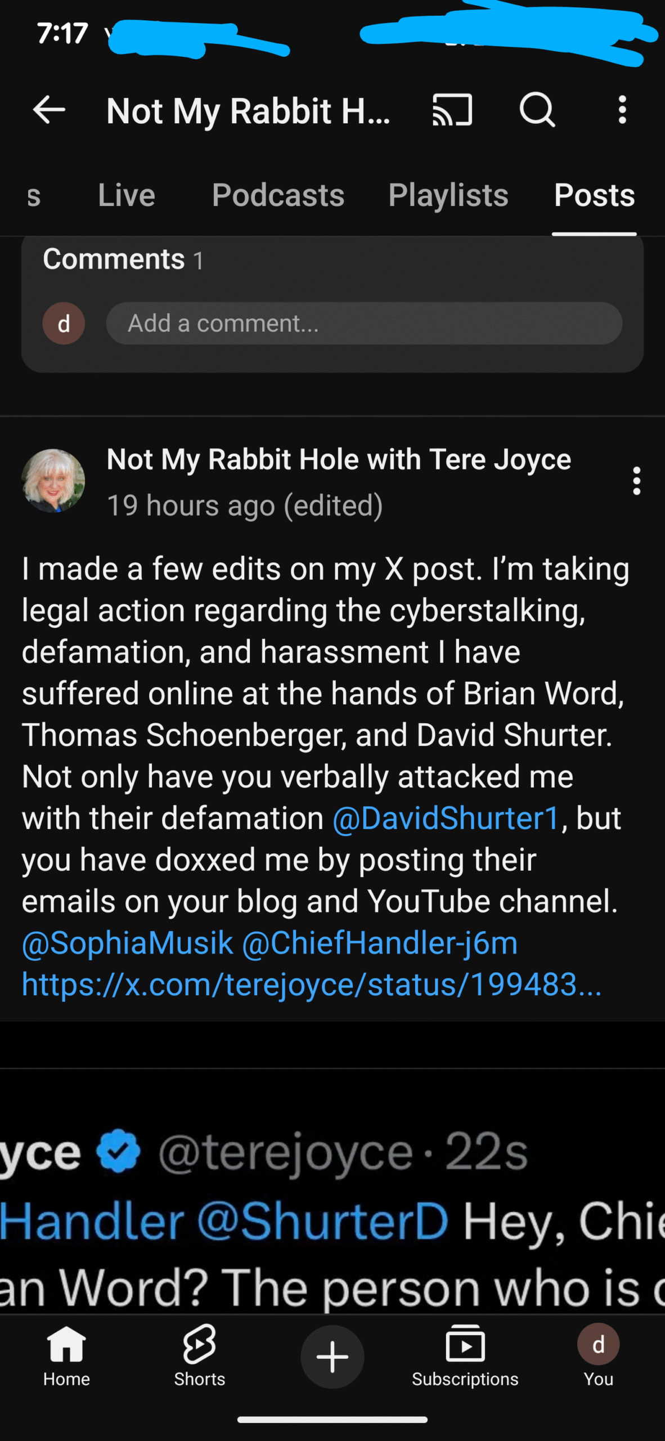Open the post's three-dot options menu
This screenshot has width=665, height=1441.
[636, 481]
